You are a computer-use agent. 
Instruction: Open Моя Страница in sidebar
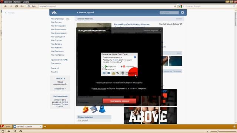point(57,19)
